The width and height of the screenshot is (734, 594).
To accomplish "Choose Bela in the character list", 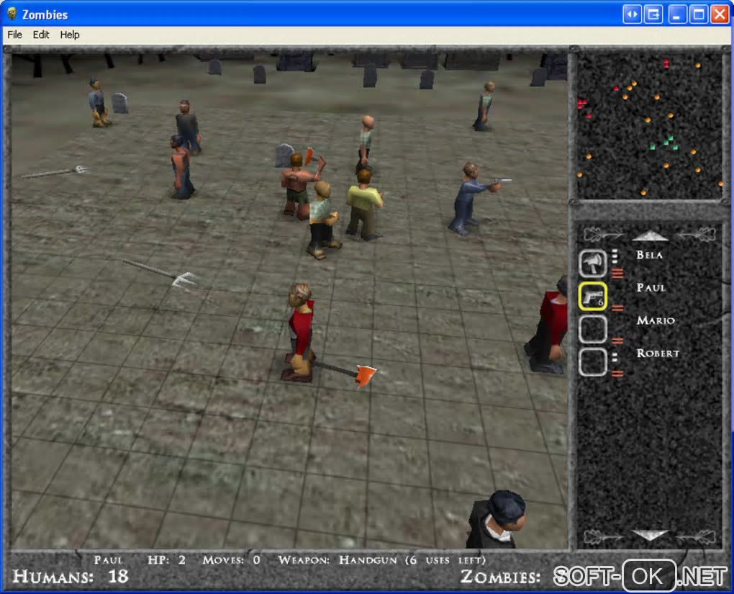I will pyautogui.click(x=649, y=255).
